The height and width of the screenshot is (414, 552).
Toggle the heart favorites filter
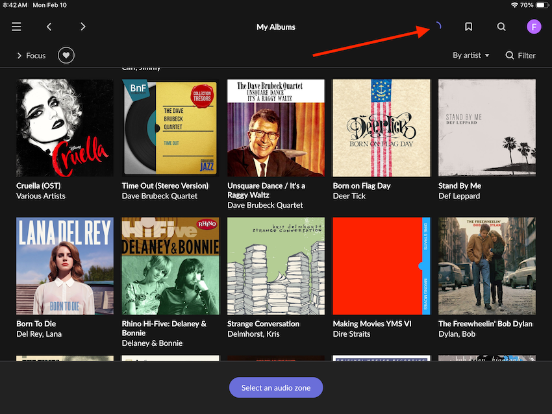click(x=66, y=55)
